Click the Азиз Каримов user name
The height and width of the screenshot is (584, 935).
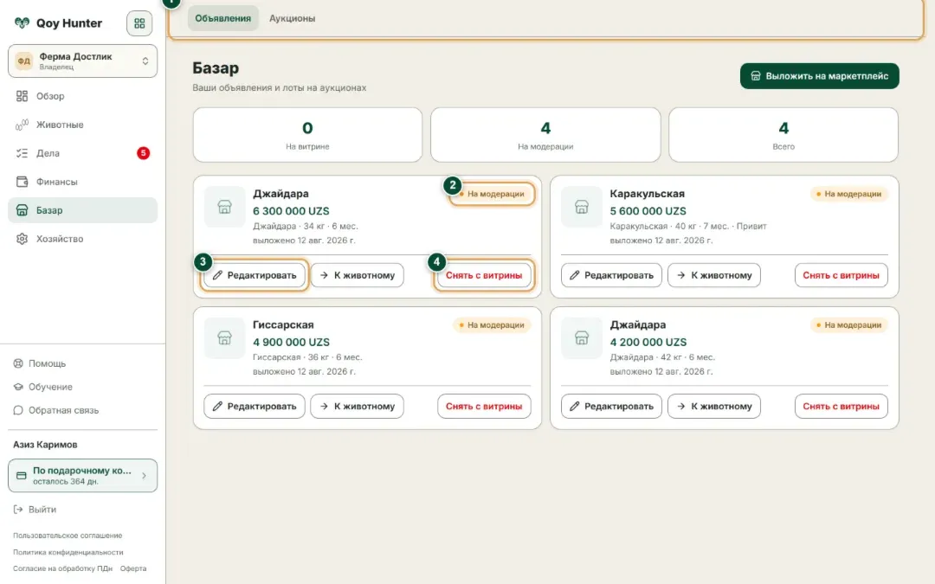pyautogui.click(x=45, y=445)
